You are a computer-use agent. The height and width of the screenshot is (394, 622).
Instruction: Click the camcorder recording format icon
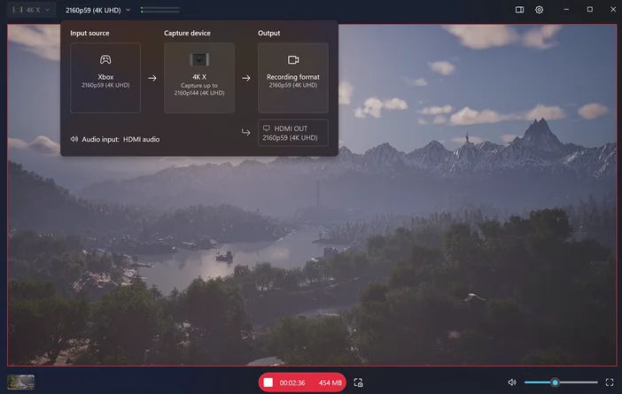point(293,60)
